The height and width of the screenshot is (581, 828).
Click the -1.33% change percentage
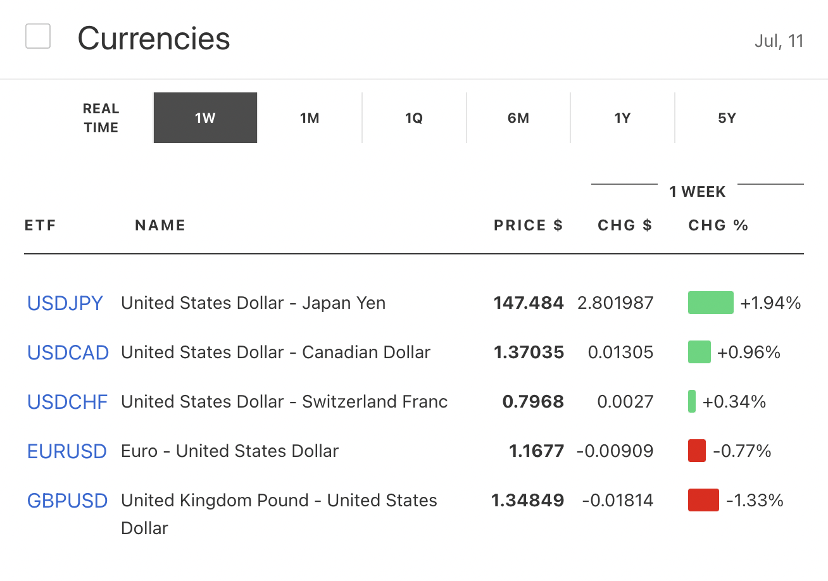pos(755,501)
